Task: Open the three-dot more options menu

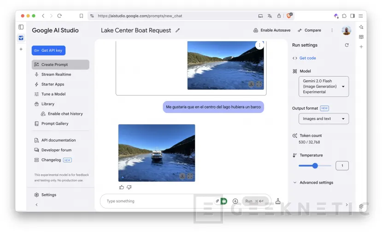Action: [x=332, y=30]
